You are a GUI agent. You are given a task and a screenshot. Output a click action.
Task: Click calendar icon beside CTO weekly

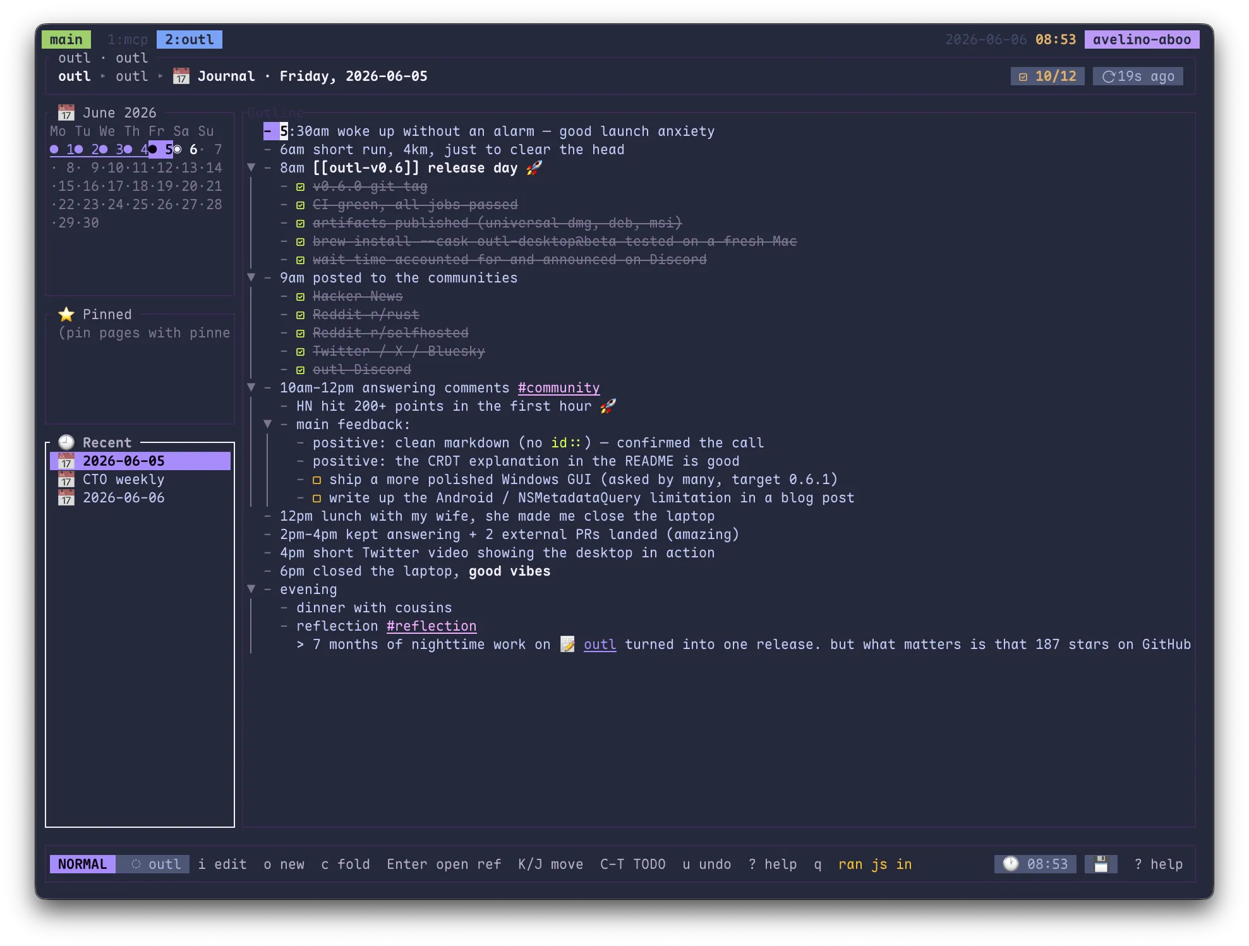pos(66,479)
